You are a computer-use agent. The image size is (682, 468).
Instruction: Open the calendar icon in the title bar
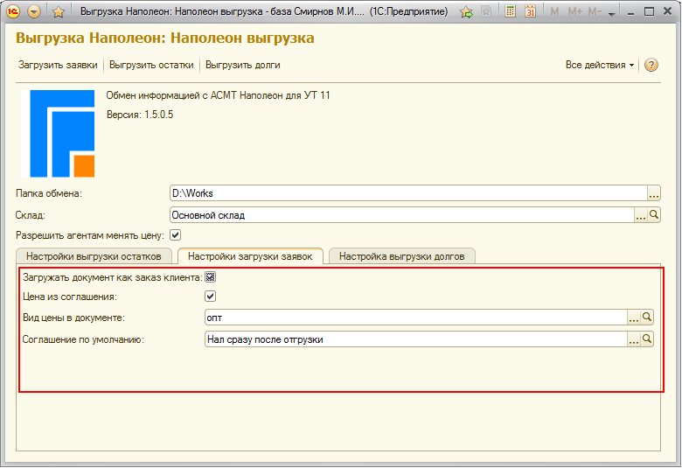tap(530, 11)
